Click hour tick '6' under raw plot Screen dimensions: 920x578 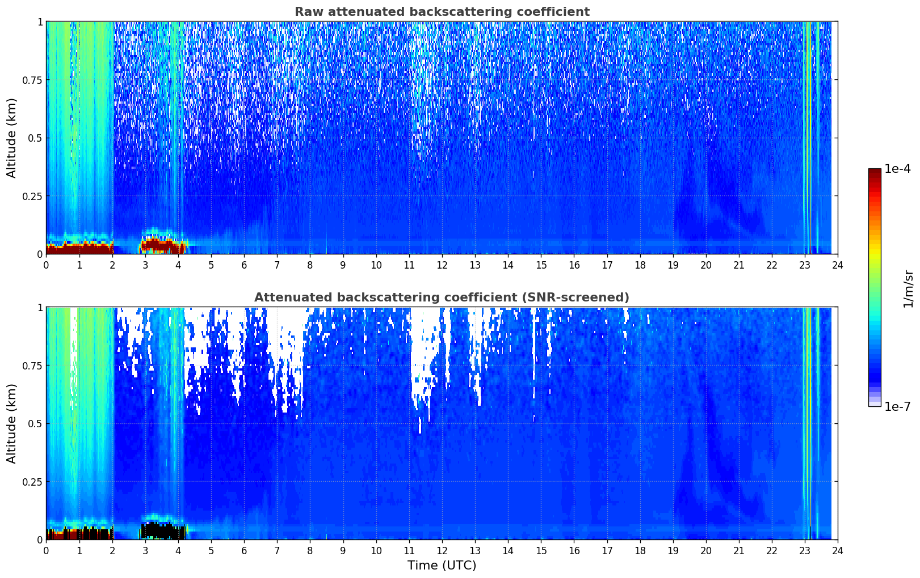click(244, 265)
